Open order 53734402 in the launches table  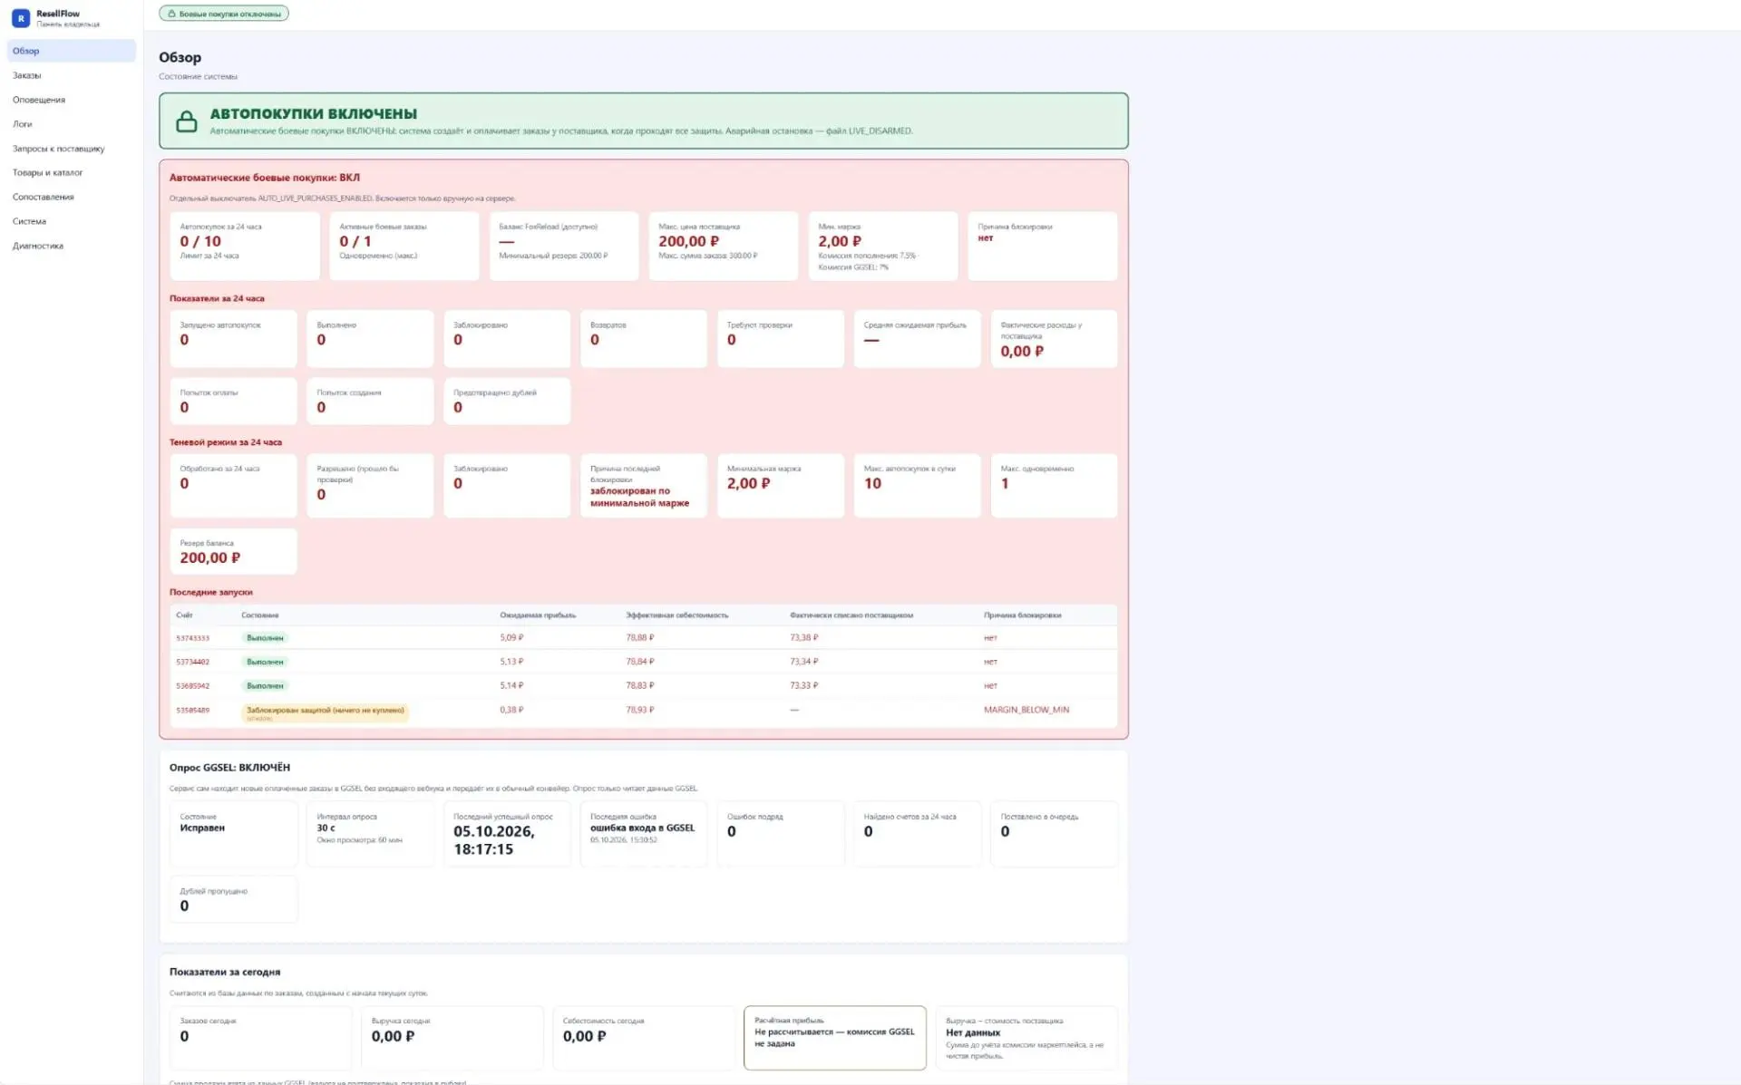[192, 662]
